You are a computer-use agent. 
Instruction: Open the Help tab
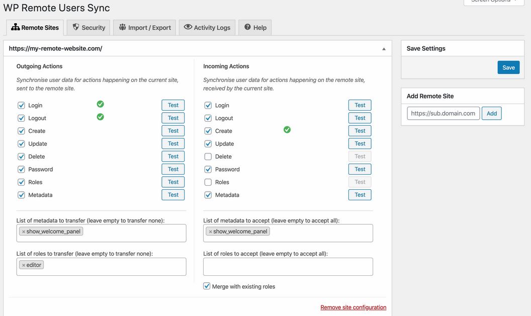255,28
